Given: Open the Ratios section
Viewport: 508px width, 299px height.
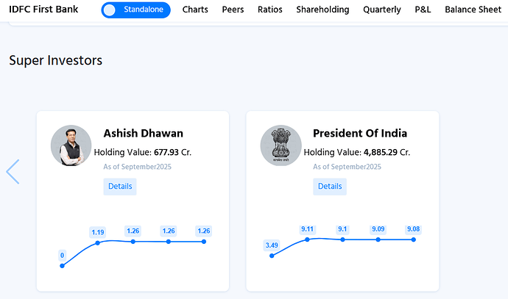Looking at the screenshot, I should pos(269,10).
